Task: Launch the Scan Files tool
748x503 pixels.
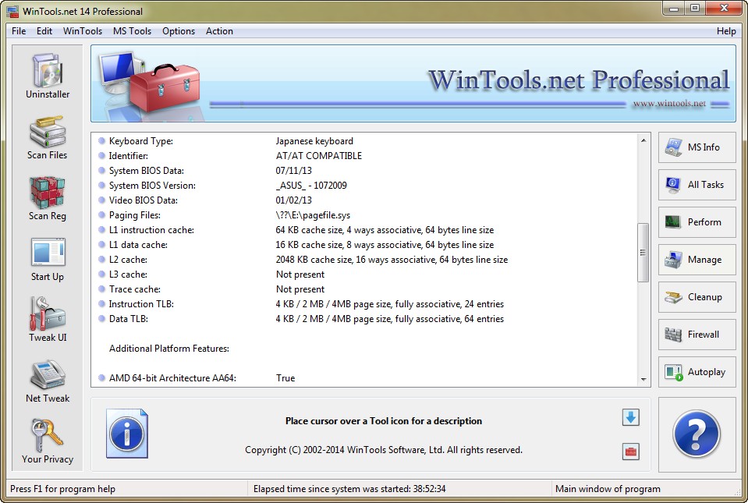Action: [x=48, y=136]
